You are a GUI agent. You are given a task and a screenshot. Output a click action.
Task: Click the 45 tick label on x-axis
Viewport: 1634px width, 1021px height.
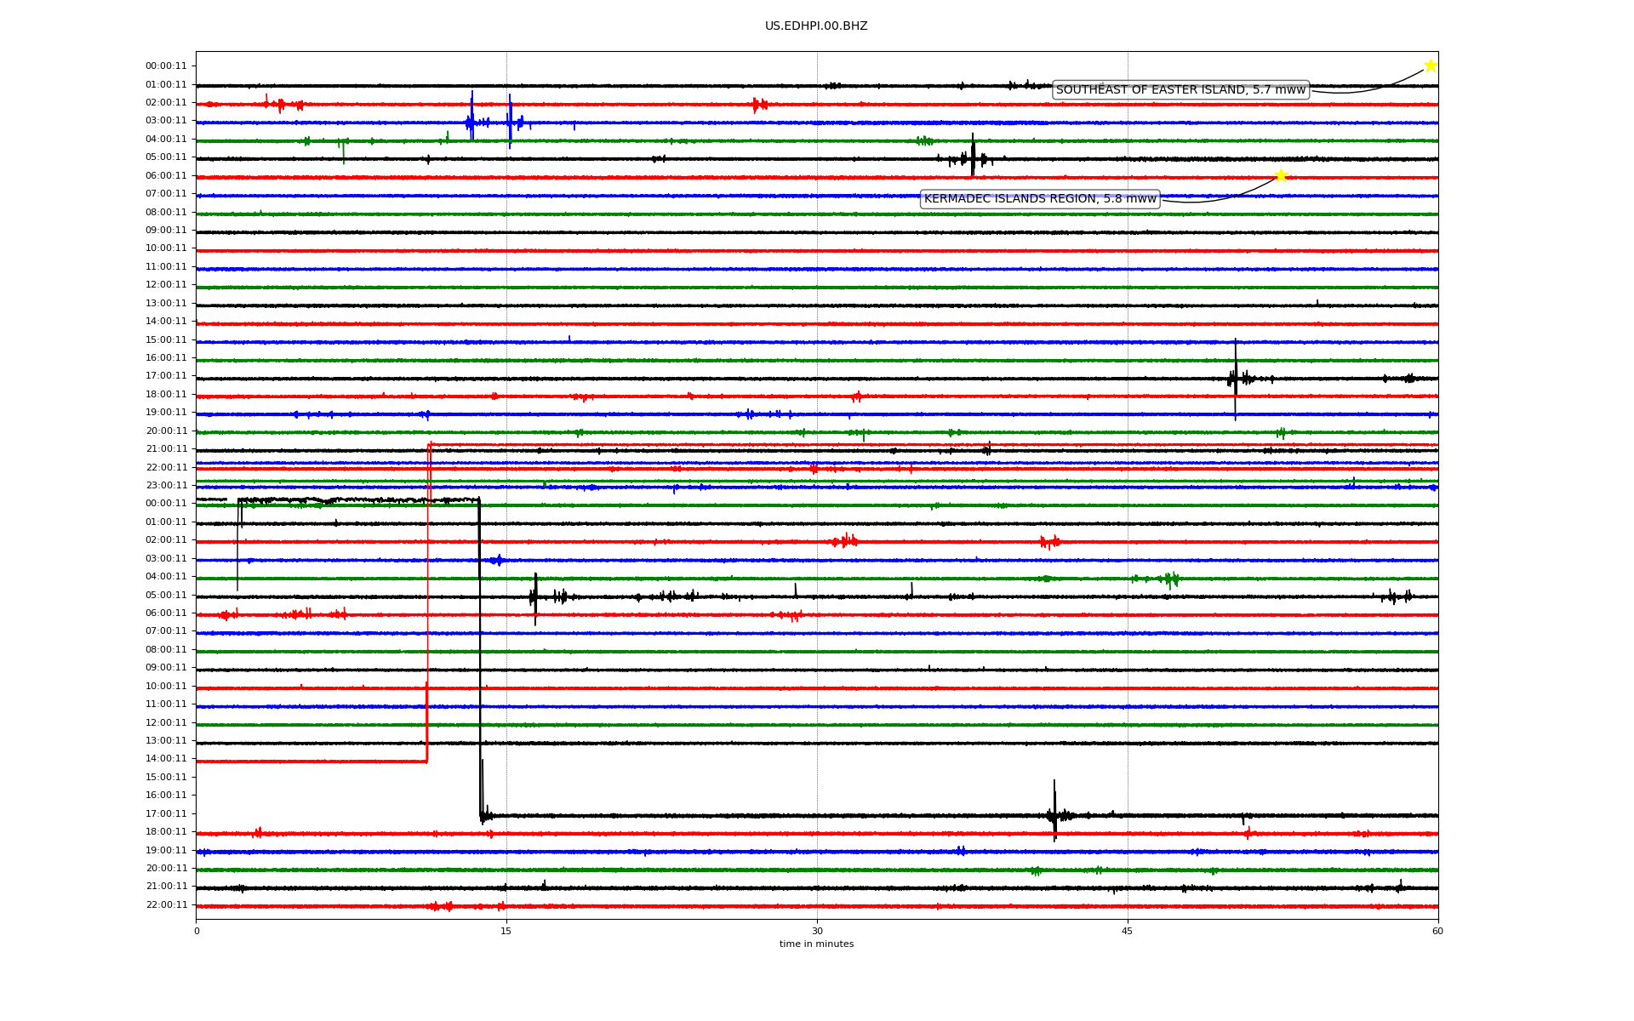1128,931
